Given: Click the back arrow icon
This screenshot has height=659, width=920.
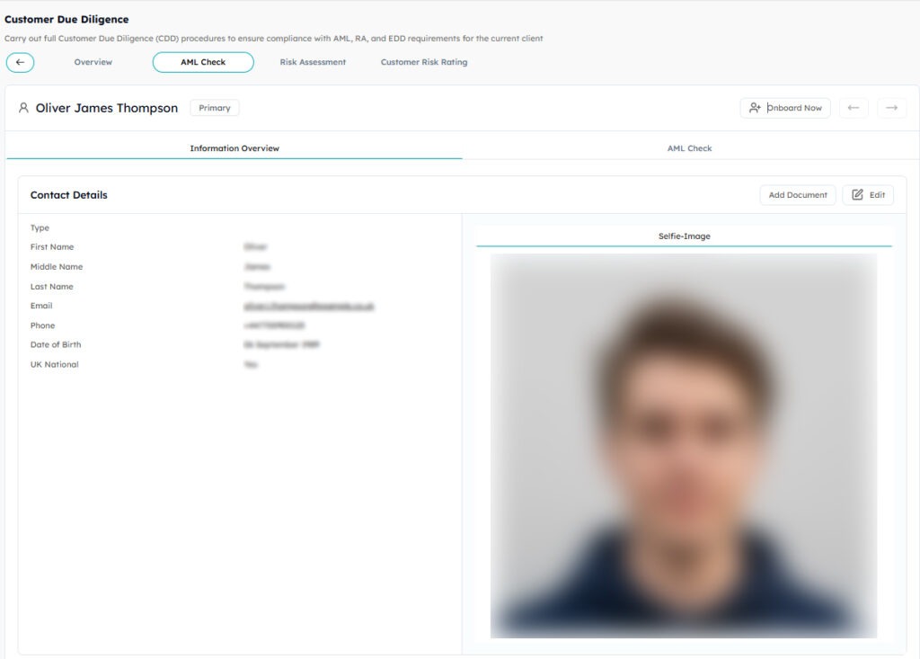Looking at the screenshot, I should [20, 62].
